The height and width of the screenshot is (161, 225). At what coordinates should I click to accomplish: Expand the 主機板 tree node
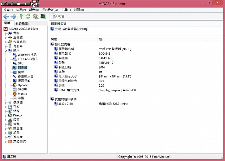6,38
